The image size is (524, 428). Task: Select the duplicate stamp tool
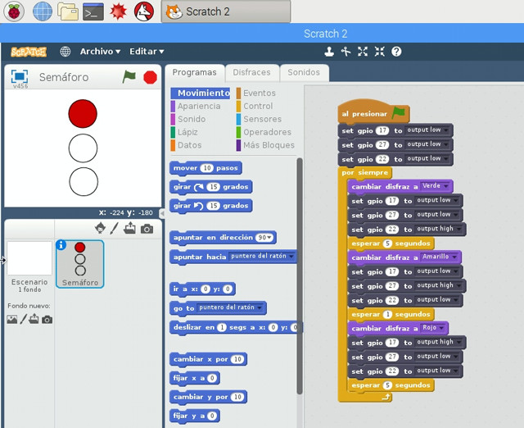(x=329, y=52)
